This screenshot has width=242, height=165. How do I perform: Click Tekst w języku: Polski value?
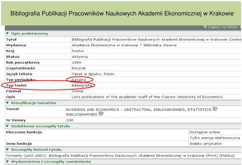tap(93, 74)
